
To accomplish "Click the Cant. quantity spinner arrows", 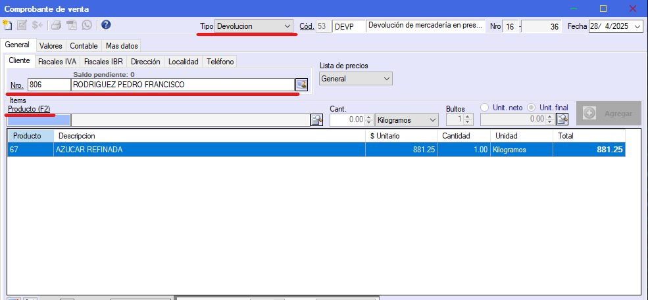I will (369, 119).
